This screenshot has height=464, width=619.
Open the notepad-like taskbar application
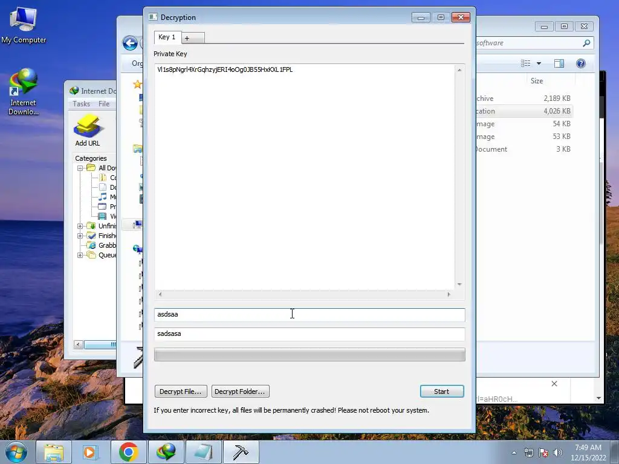204,452
